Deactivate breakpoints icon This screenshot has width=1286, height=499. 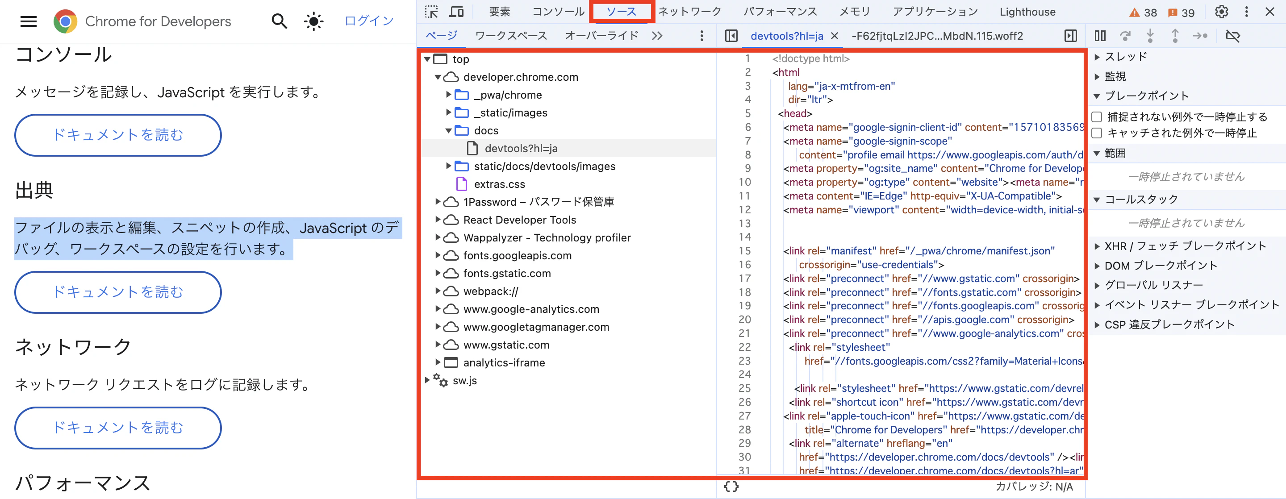pos(1232,35)
